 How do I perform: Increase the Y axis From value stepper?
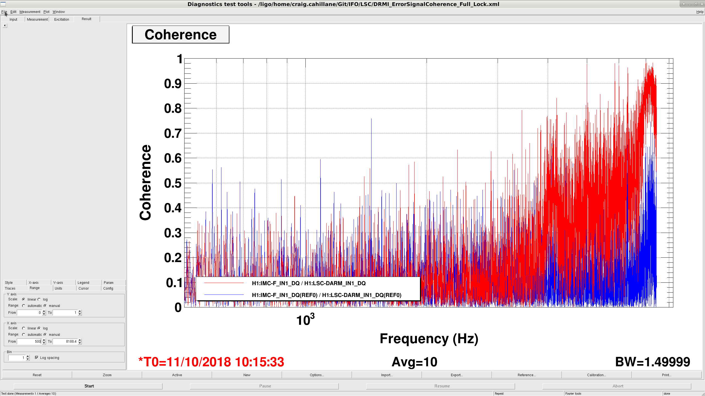tap(44, 311)
